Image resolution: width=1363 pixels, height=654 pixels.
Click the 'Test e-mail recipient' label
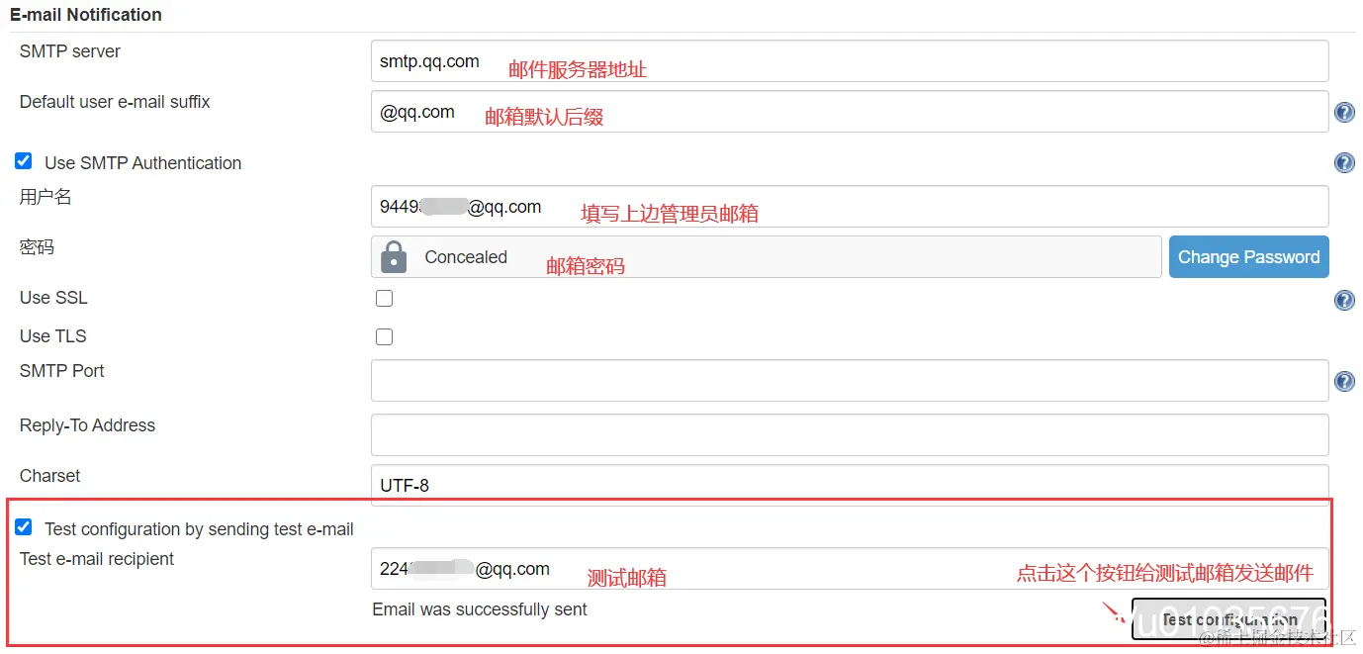pyautogui.click(x=97, y=559)
